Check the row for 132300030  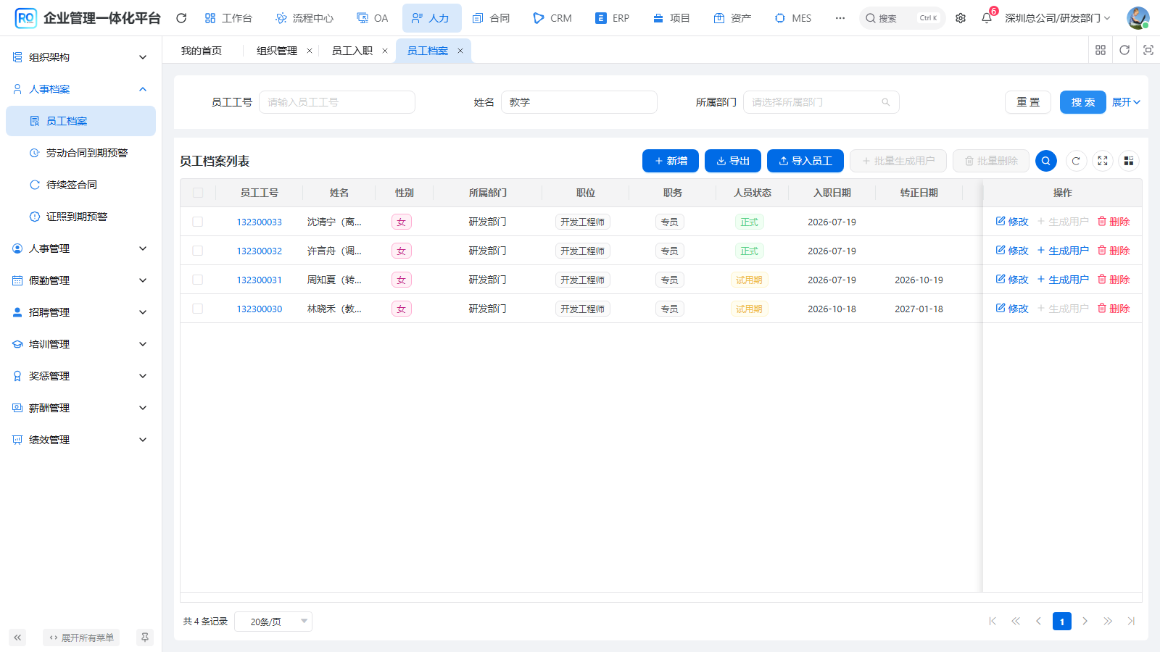coord(198,309)
